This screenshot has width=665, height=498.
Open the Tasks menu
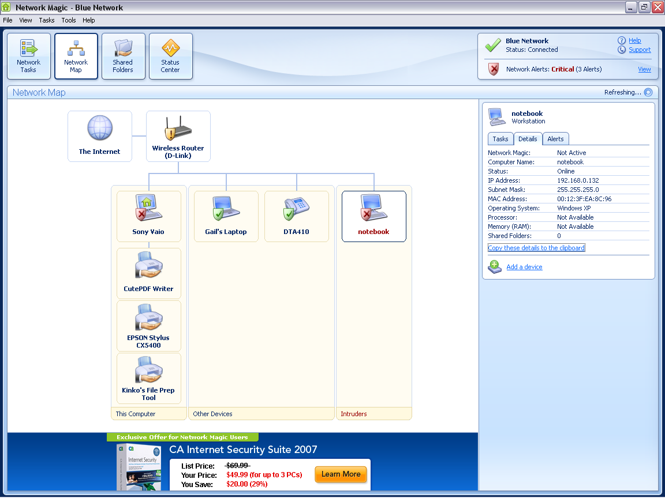[x=47, y=20]
